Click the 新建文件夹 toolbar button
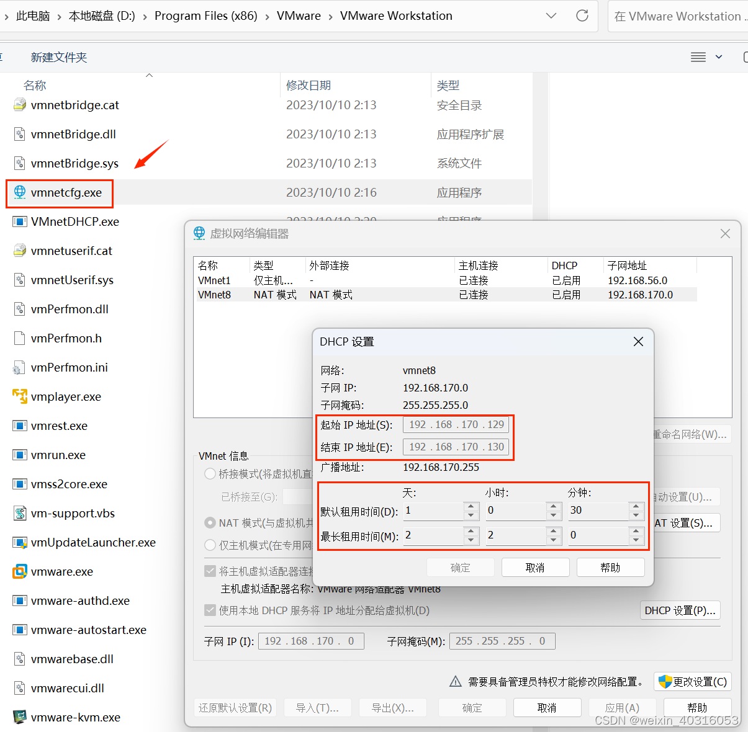This screenshot has height=732, width=748. [x=59, y=57]
